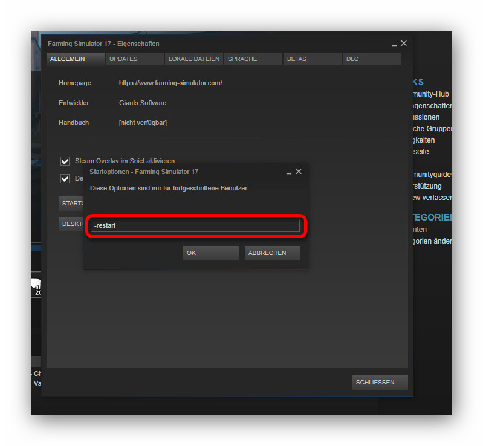Switch to the UPDATES tab

tap(134, 59)
